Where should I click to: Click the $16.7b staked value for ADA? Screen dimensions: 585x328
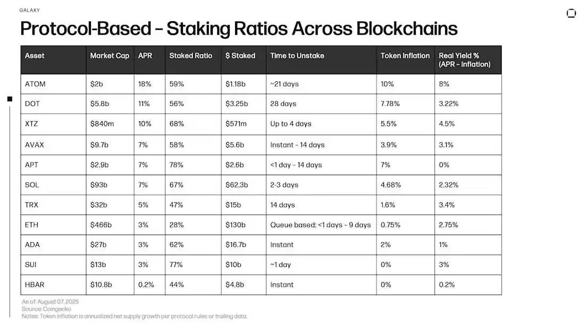click(235, 245)
